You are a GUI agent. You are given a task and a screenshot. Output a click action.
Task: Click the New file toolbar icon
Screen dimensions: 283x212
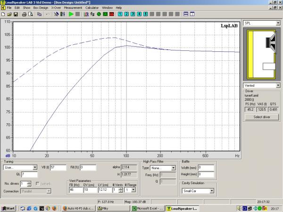click(x=3, y=15)
